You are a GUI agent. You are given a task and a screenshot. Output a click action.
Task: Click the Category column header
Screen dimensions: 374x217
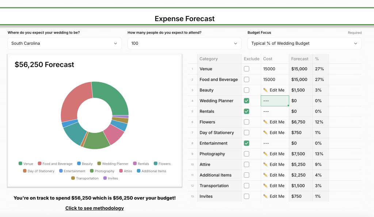[209, 59]
